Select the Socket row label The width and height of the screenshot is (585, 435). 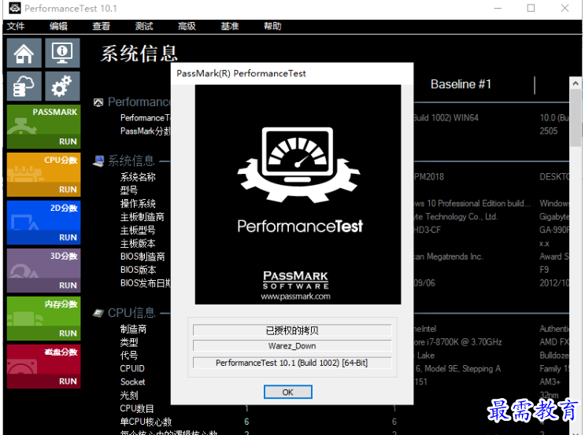click(132, 382)
